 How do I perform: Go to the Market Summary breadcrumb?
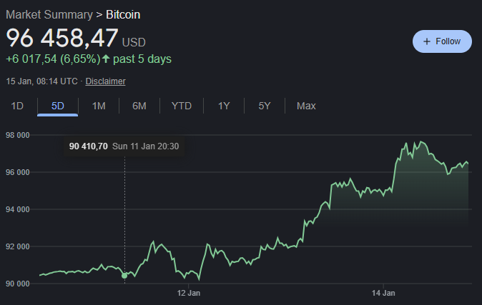coord(49,15)
